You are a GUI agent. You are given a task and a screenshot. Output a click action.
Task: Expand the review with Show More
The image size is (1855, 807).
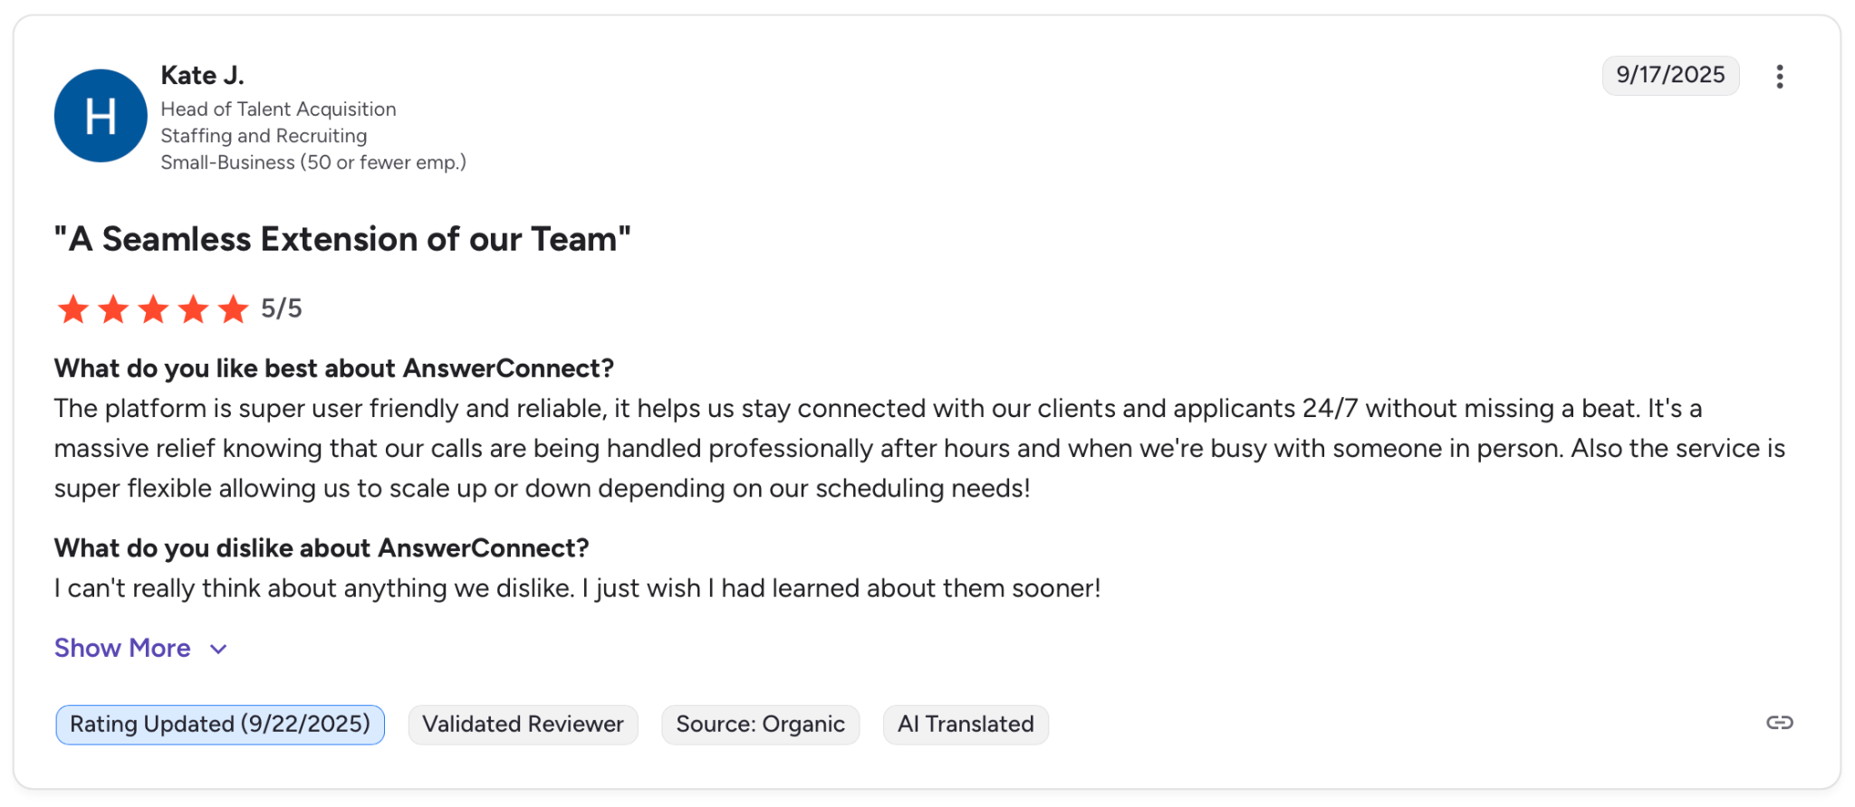[x=122, y=648]
